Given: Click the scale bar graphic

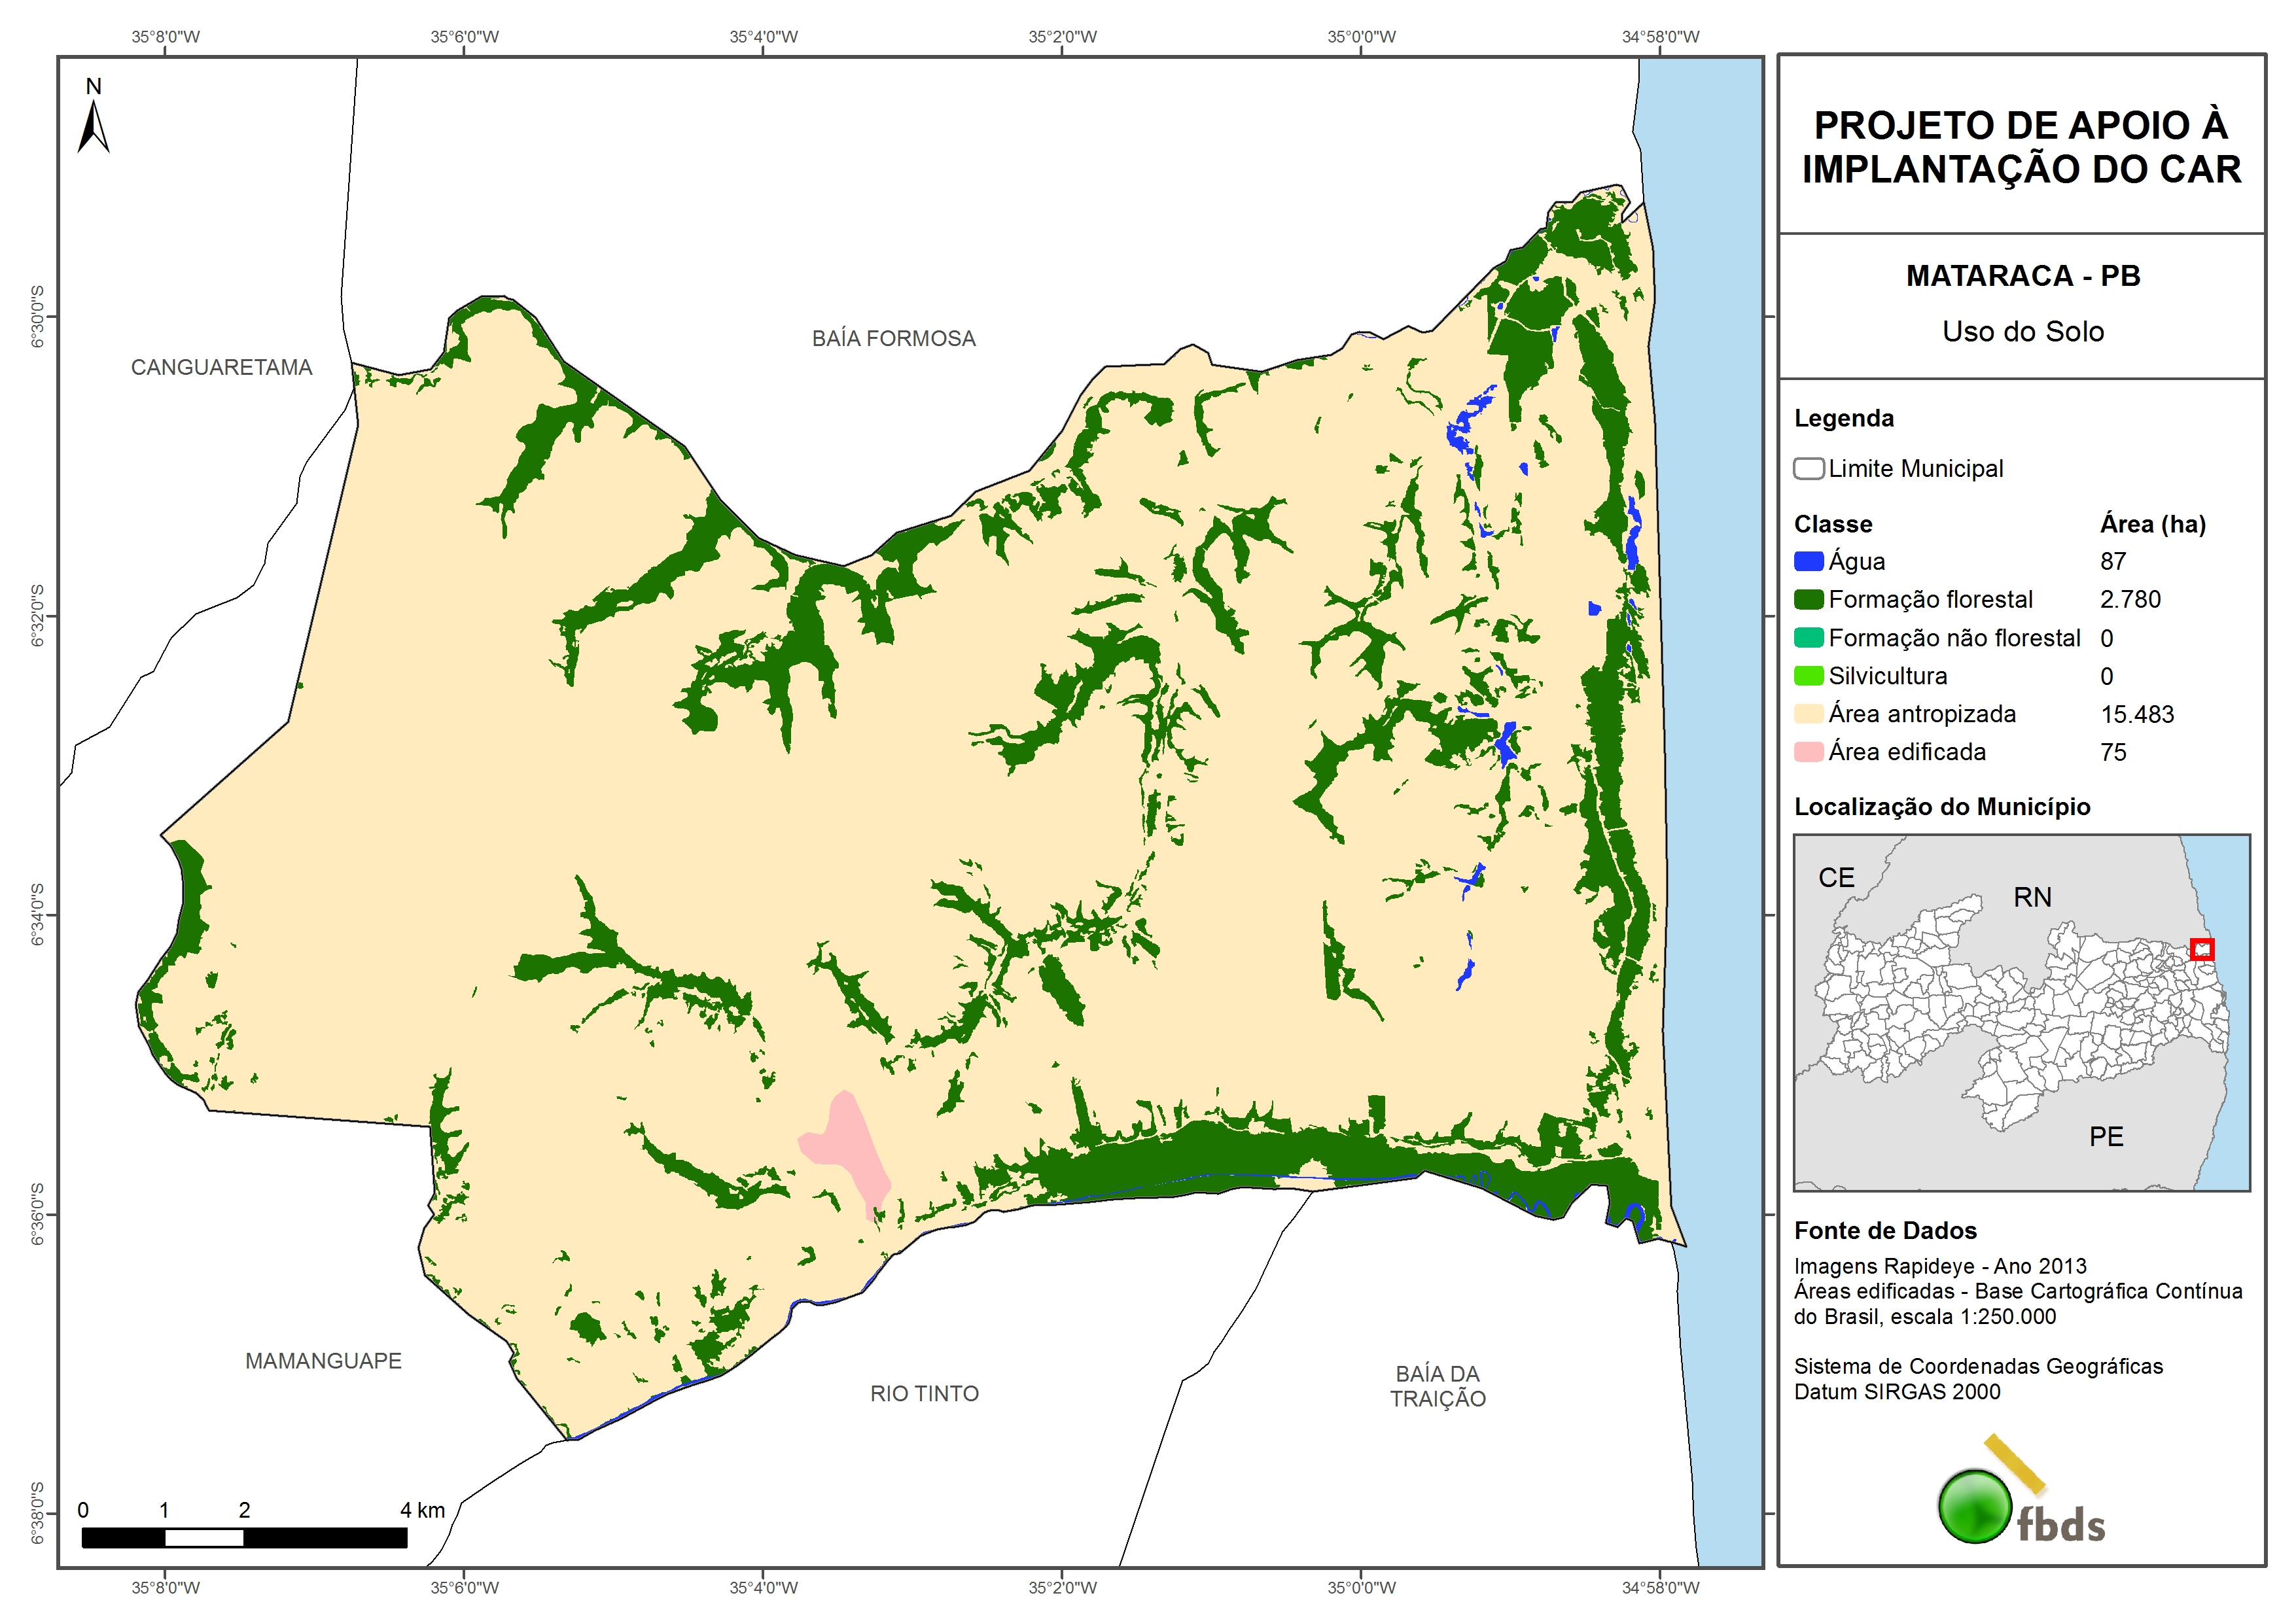Looking at the screenshot, I should tap(244, 1537).
